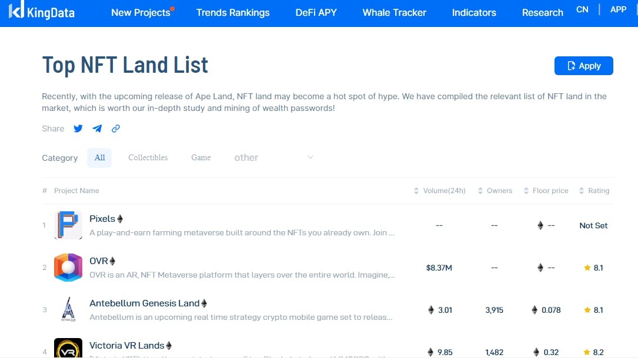The image size is (638, 358).
Task: Click the $8.37M volume value
Action: [x=439, y=268]
